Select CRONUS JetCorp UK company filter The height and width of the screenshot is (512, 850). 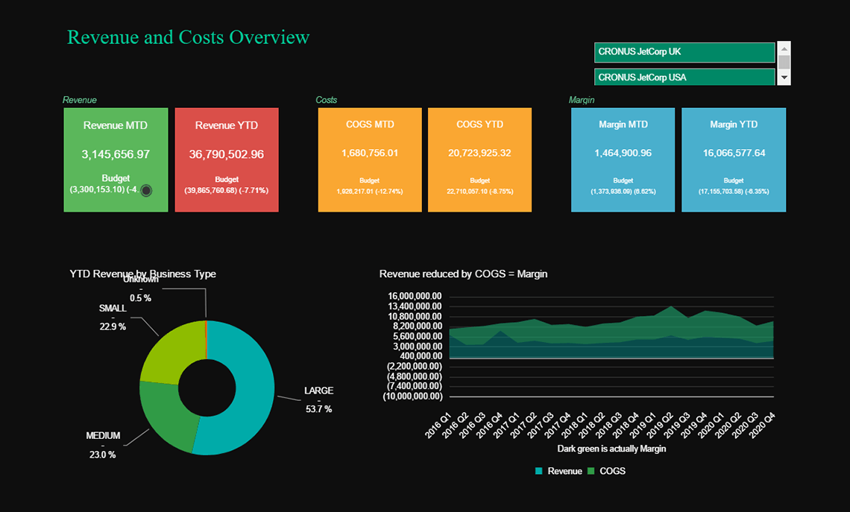coord(684,53)
